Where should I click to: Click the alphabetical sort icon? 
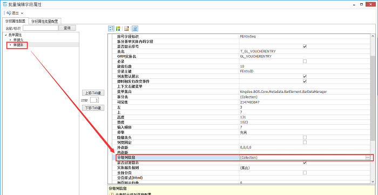[118, 29]
